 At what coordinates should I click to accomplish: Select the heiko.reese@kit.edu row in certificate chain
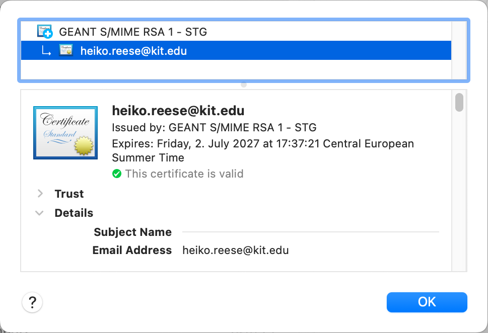[236, 50]
